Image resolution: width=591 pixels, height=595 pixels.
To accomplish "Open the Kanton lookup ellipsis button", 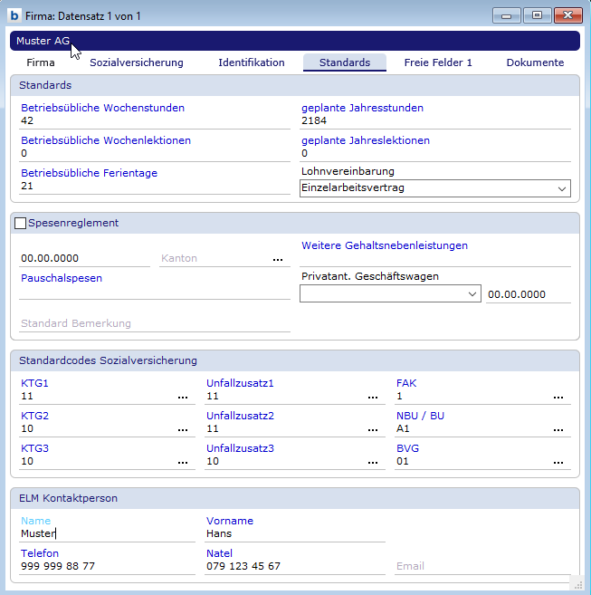I will pyautogui.click(x=278, y=259).
